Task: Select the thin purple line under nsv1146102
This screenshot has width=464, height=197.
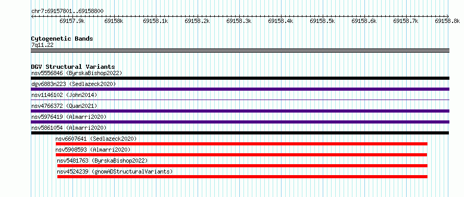Action: pyautogui.click(x=240, y=100)
